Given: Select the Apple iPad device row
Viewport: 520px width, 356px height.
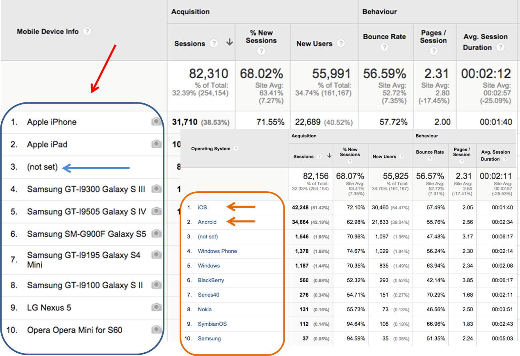Looking at the screenshot, I should tap(47, 144).
